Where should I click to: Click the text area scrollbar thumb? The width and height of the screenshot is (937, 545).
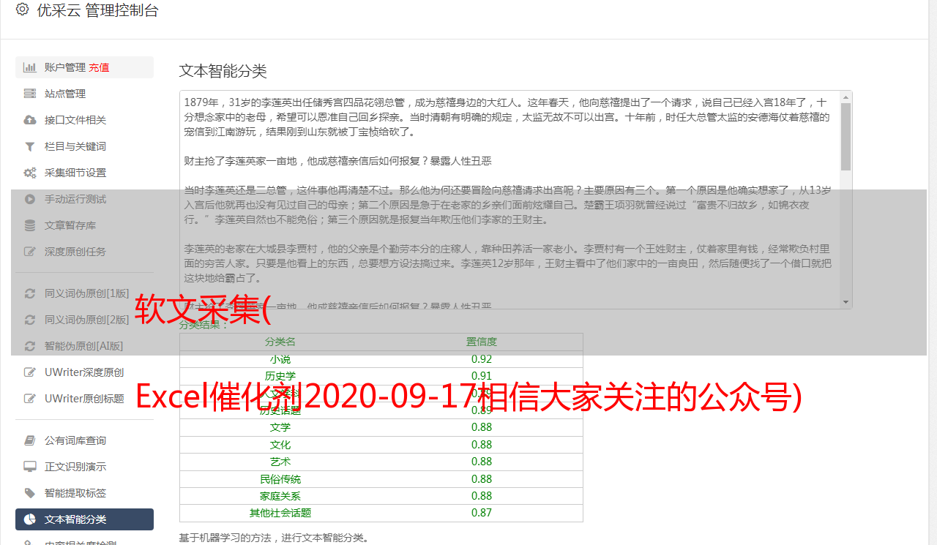(846, 136)
